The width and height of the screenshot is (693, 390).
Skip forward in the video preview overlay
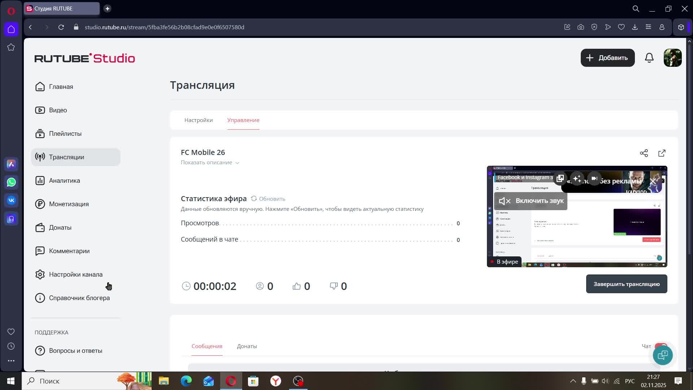coord(594,178)
